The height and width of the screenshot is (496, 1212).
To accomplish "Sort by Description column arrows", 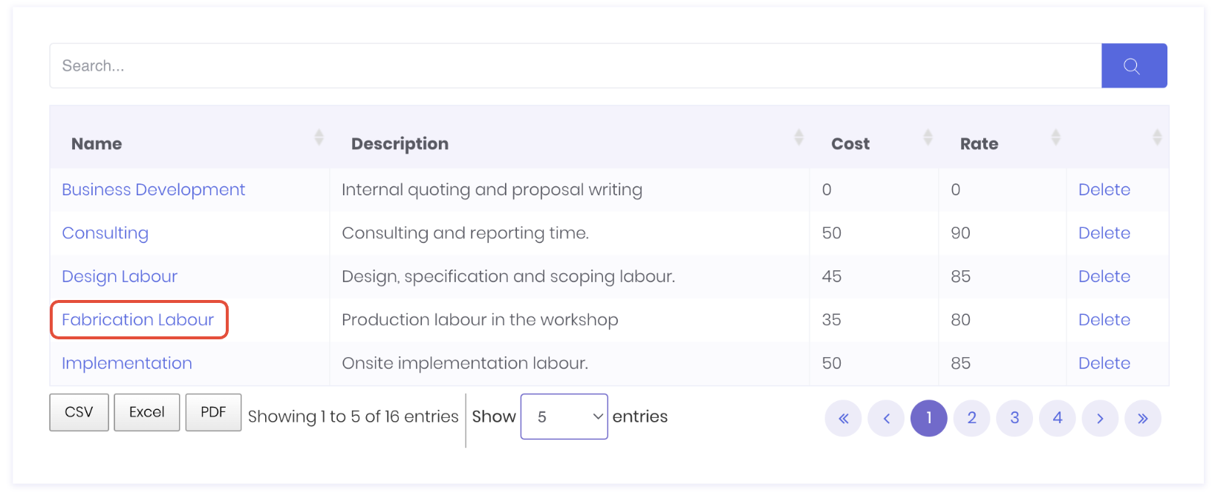I will coord(798,137).
